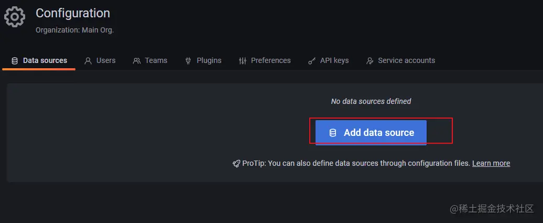
Task: Click the "Organization: Main Org." subtitle
Action: point(74,30)
